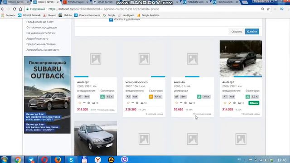This screenshot has width=290, height=163.
Task: Click the $14 999 price on Audi Q7
Action: [227, 110]
